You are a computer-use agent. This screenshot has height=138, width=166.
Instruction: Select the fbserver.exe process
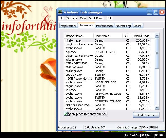[x=108, y=67]
